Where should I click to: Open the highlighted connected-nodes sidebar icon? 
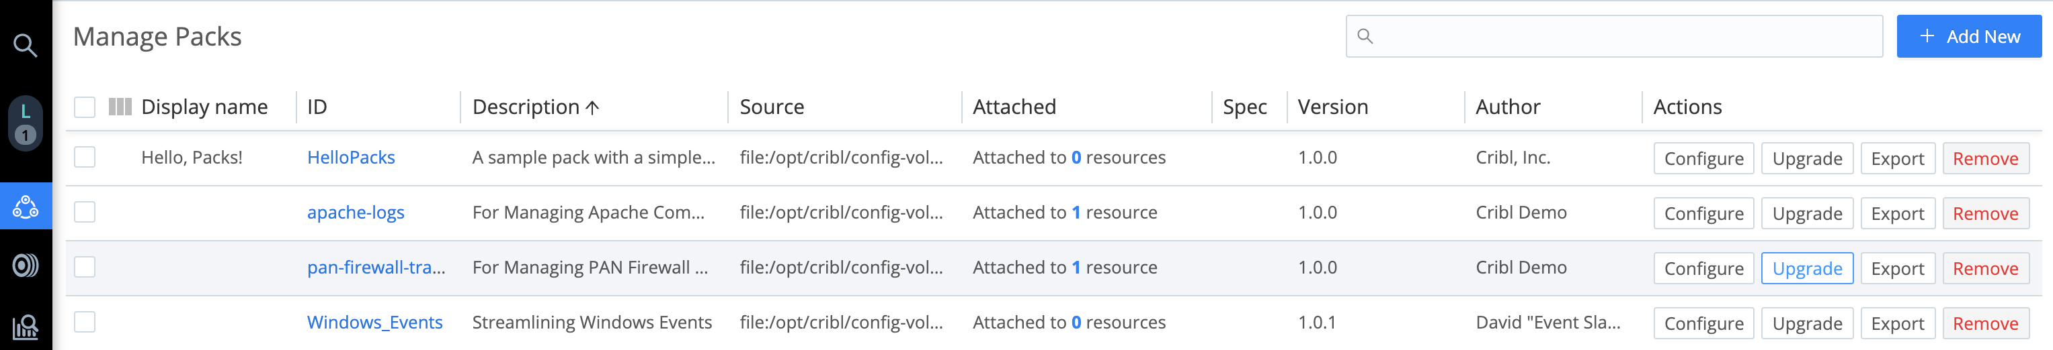[26, 207]
